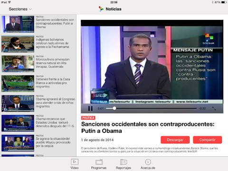The height and width of the screenshot is (171, 228).
Task: Click the video progress slider knob
Action: point(114,108)
